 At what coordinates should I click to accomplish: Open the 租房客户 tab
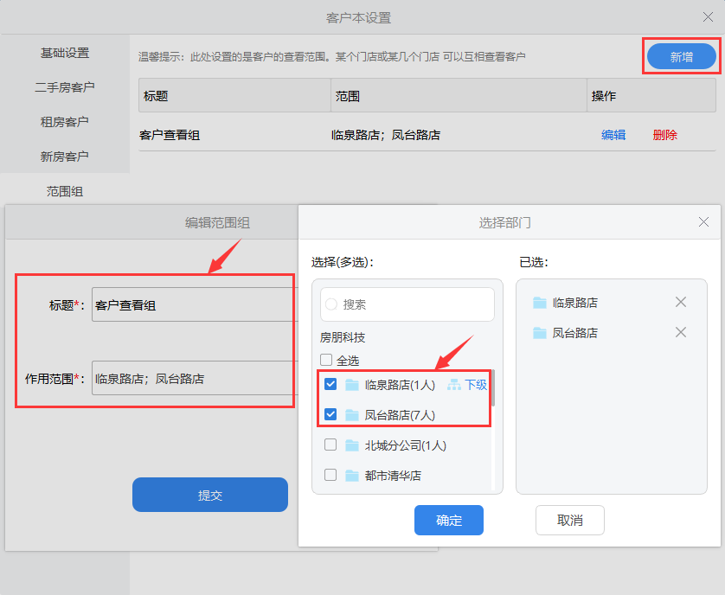pyautogui.click(x=65, y=122)
